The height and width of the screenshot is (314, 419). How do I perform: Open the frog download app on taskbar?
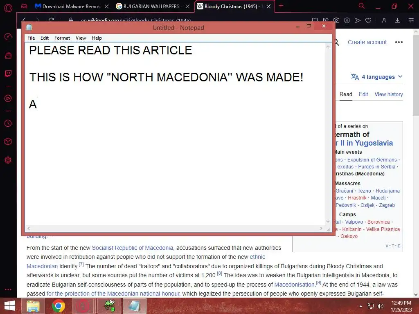pos(109,306)
